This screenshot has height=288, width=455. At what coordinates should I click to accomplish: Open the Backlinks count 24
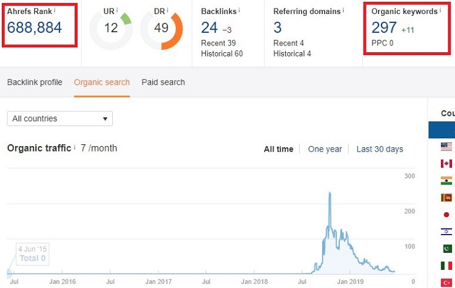(x=209, y=28)
